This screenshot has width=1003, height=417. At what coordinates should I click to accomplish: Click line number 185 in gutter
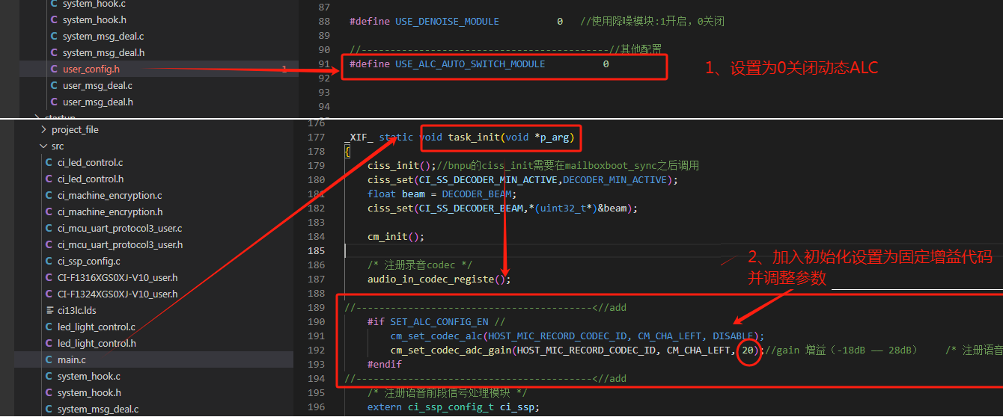coord(315,250)
